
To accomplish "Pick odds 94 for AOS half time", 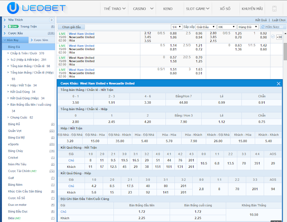I will click(x=273, y=189).
